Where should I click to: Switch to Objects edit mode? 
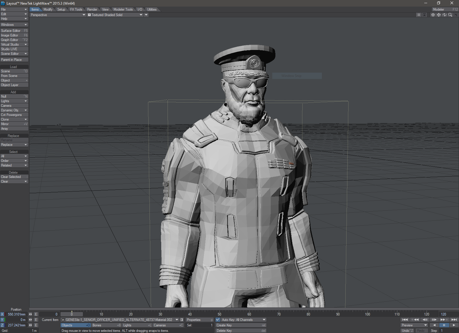point(76,325)
